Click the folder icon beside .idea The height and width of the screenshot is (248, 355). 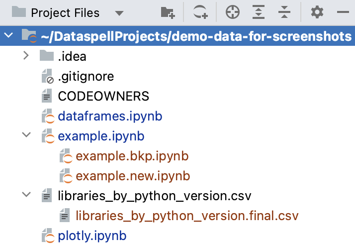(46, 56)
